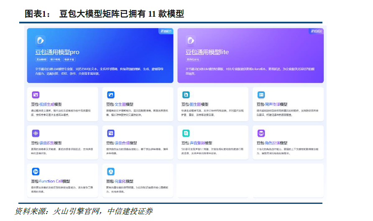Screen dimensions: 373x221
Task: Click the description under 语音识别模型
Action: pos(62,151)
